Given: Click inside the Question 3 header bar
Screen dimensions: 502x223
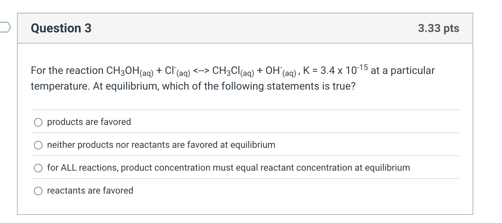Looking at the screenshot, I should pos(245,28).
